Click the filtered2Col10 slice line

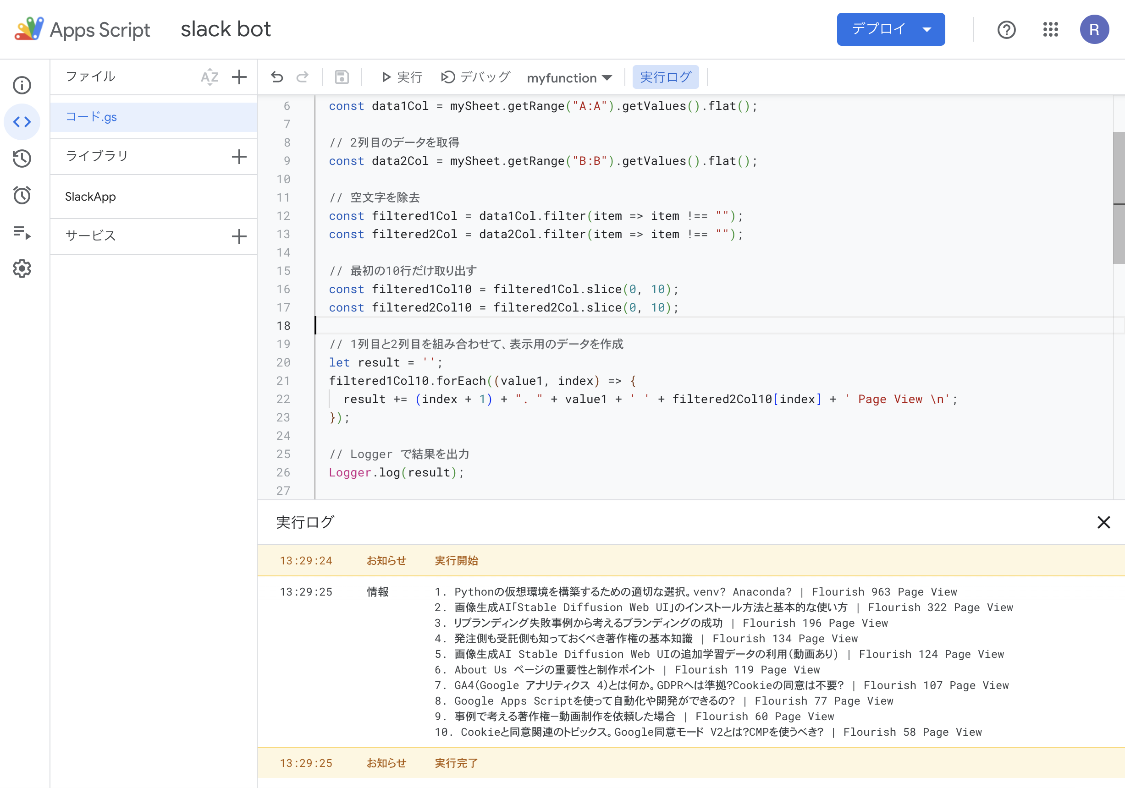[504, 307]
